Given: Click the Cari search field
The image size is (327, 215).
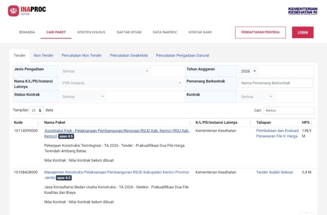Looking at the screenshot, I should click(x=289, y=110).
